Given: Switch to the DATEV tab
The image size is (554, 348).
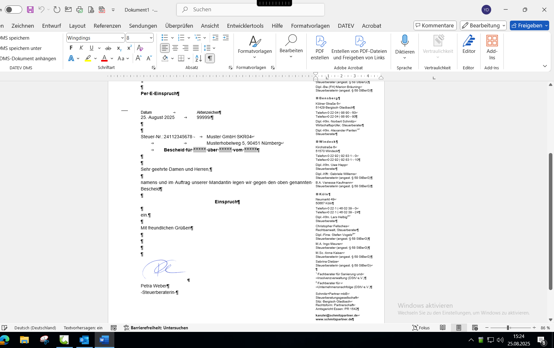Looking at the screenshot, I should (346, 26).
